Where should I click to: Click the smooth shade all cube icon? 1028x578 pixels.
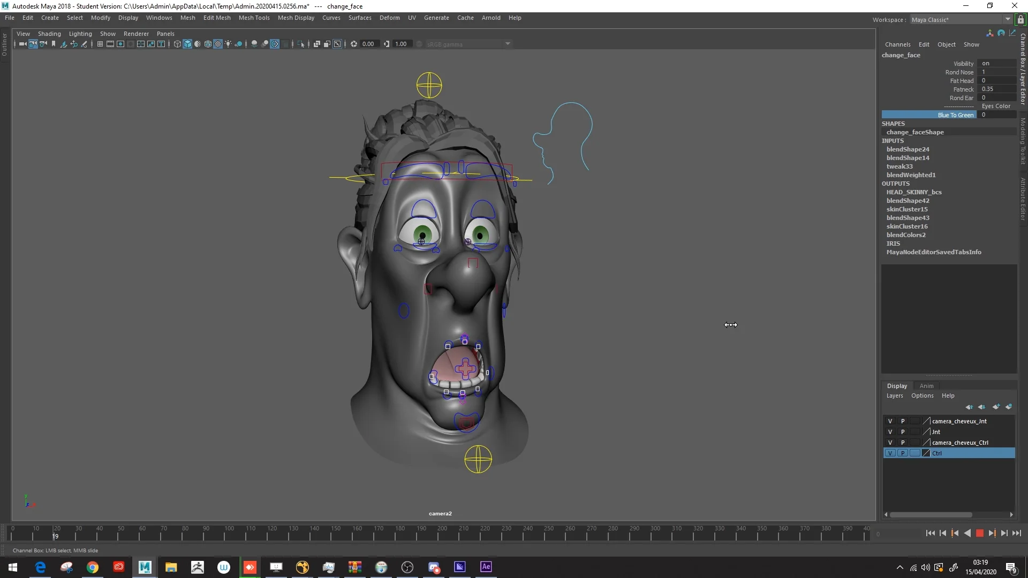pyautogui.click(x=187, y=44)
